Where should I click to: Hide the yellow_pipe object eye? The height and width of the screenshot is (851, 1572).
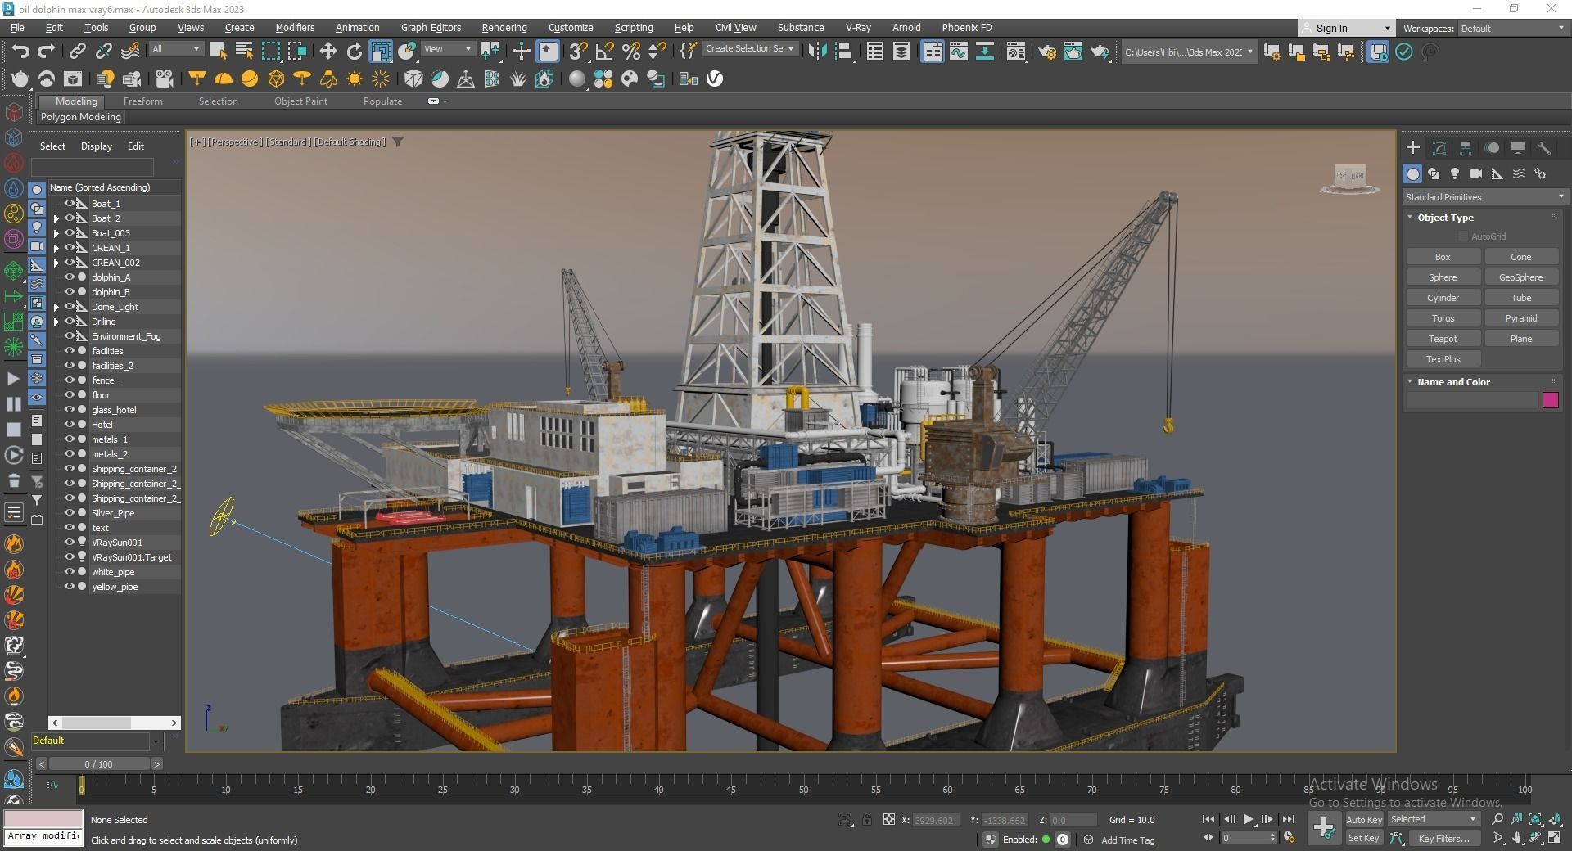pyautogui.click(x=70, y=587)
